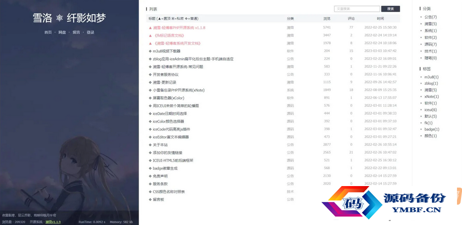This screenshot has width=462, height=225.
Task: Select 溯雪(5) under the 分类 heading
Action: click(431, 24)
